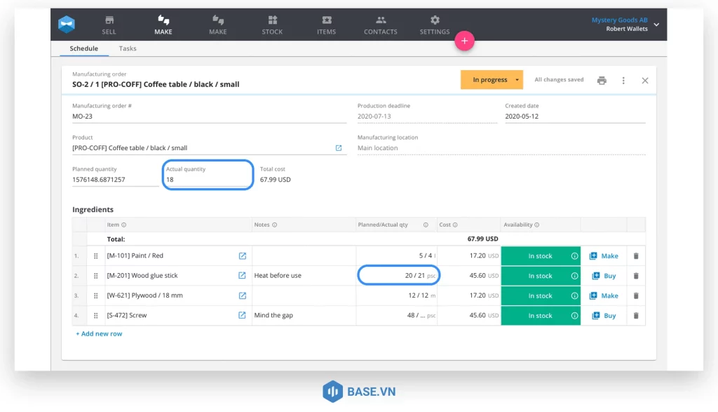This screenshot has height=412, width=718.
Task: Click the pink plus add button
Action: tap(464, 41)
